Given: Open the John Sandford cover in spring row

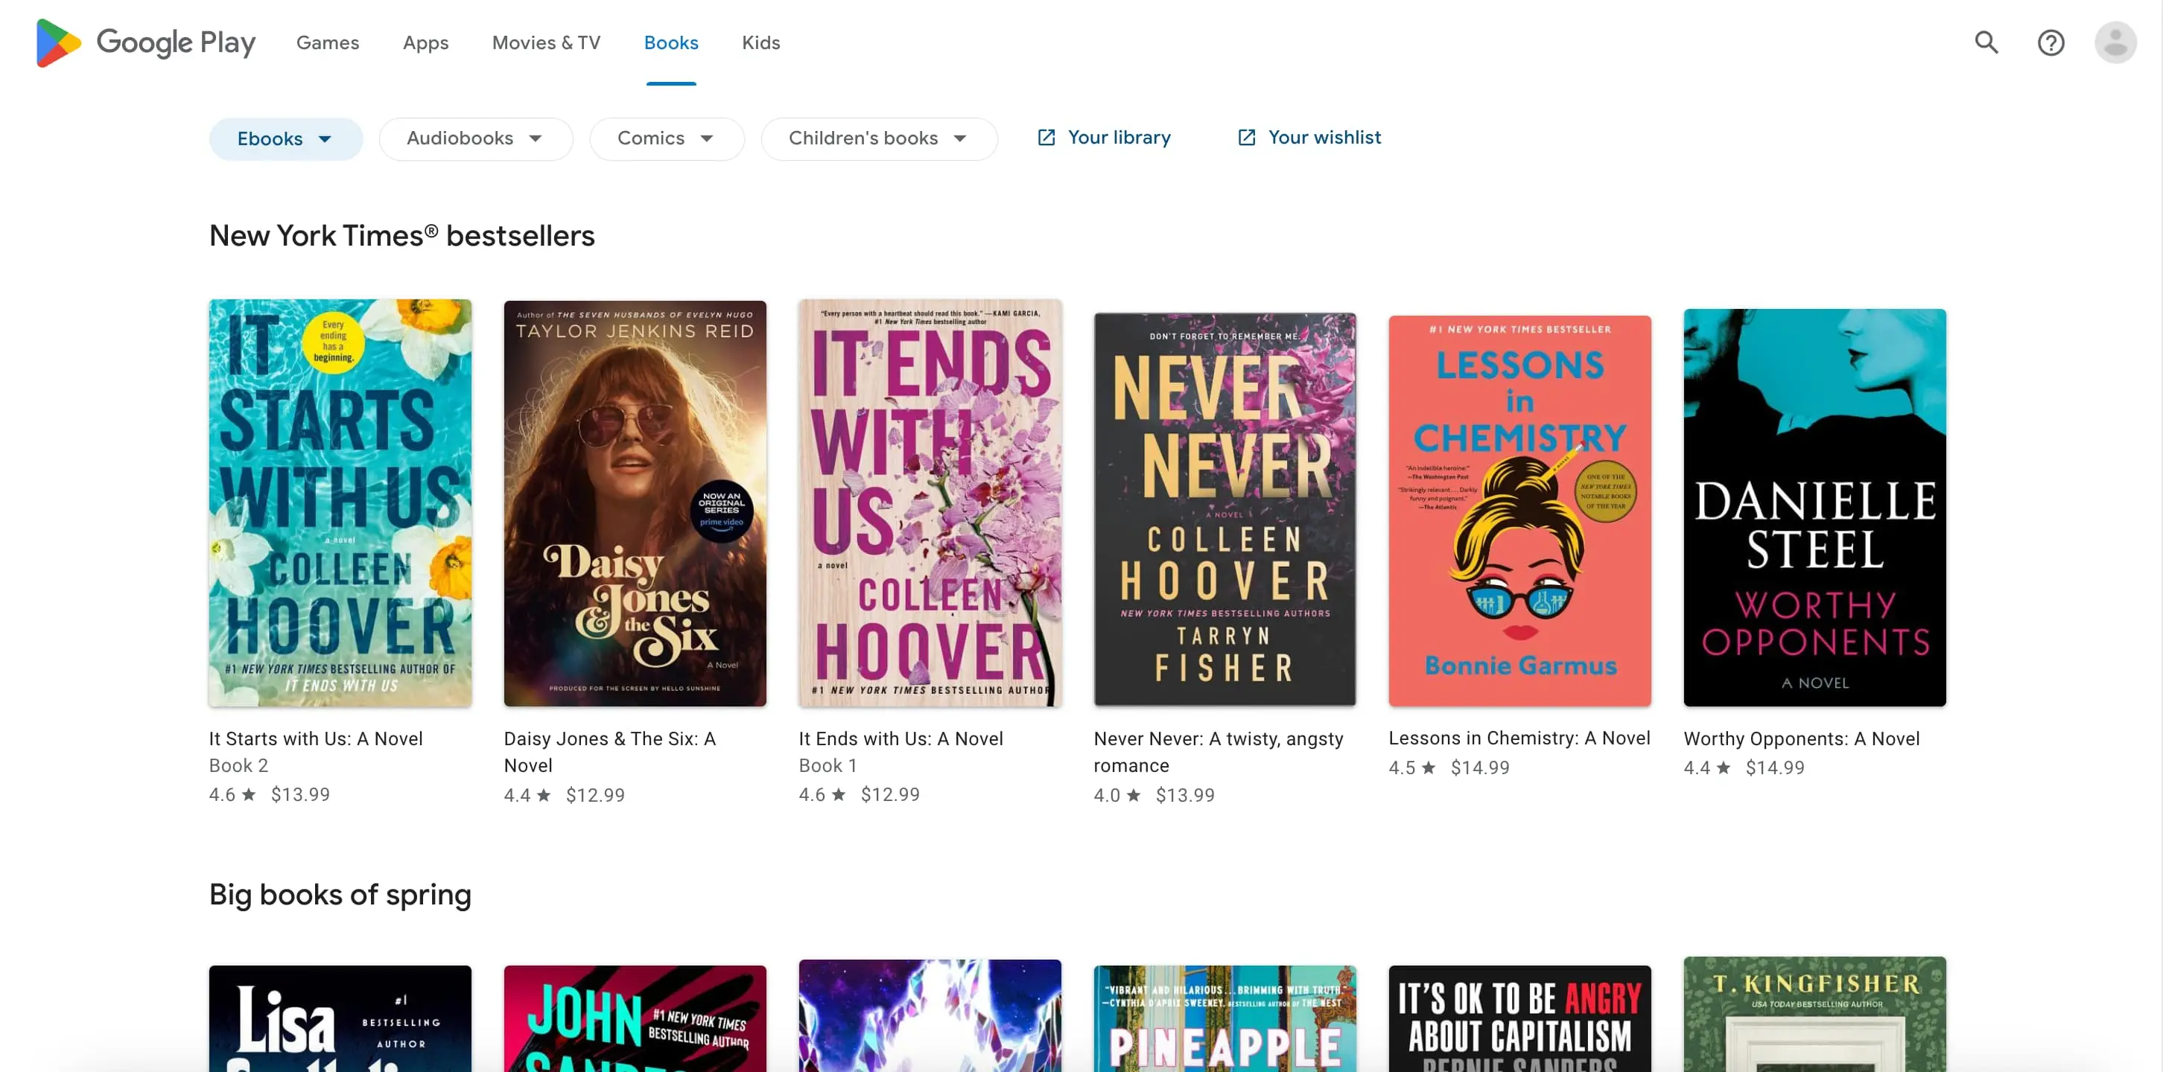Looking at the screenshot, I should click(635, 1018).
